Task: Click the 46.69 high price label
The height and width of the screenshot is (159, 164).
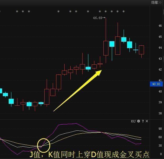Action: point(98,18)
